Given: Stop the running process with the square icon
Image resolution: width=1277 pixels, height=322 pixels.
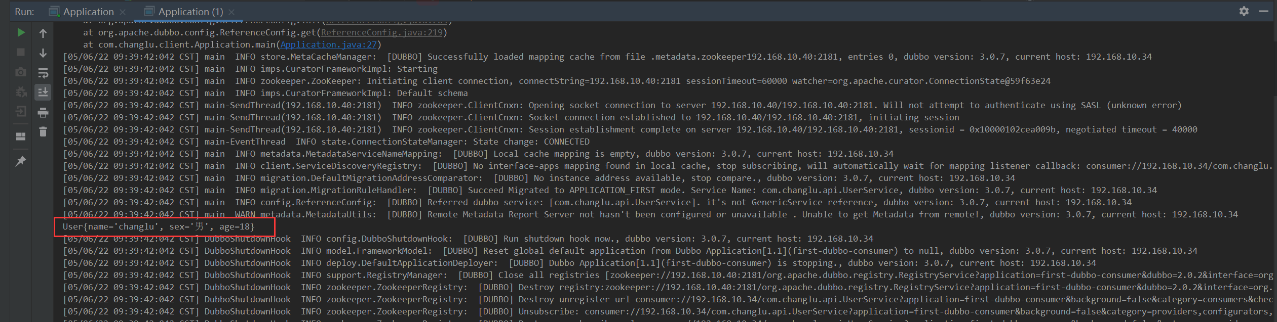Looking at the screenshot, I should coord(21,52).
